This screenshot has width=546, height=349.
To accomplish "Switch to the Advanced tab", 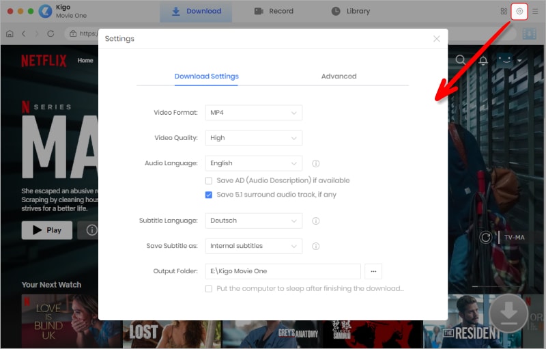I will (x=339, y=76).
